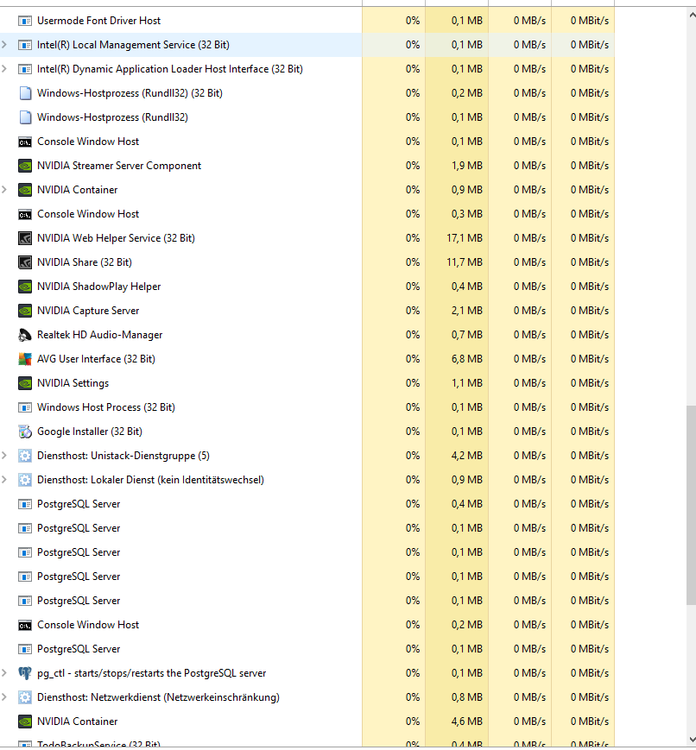Viewport: 696px width, 750px height.
Task: Click the Windows-Hostprozess (Rundll32) (32 Bit) file icon
Action: click(x=25, y=93)
